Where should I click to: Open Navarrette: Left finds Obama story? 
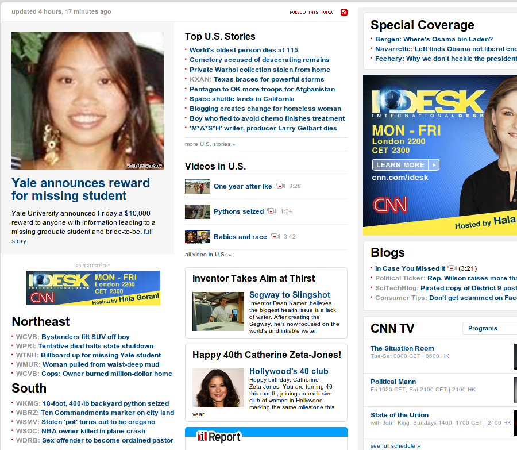[x=446, y=49]
